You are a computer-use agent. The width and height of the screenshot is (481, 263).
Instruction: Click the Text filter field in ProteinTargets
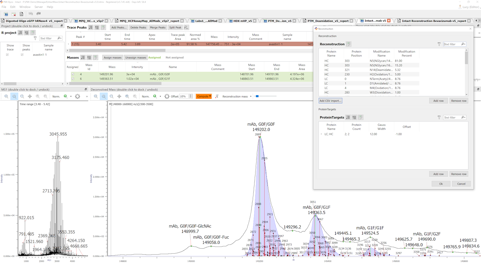452,118
